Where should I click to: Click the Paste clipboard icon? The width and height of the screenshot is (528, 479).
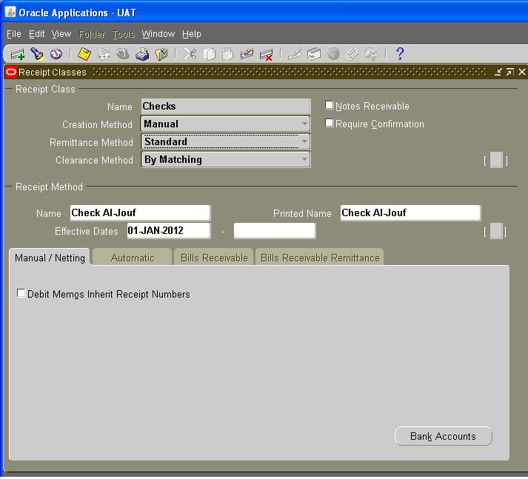[x=228, y=54]
